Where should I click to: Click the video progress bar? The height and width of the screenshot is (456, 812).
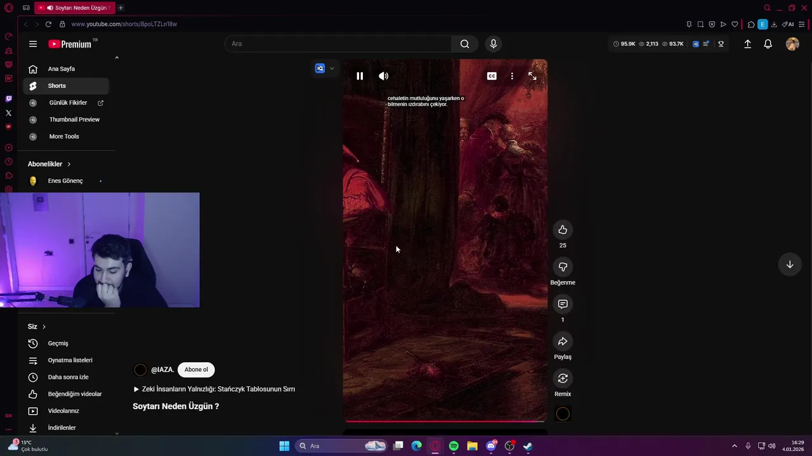(445, 421)
